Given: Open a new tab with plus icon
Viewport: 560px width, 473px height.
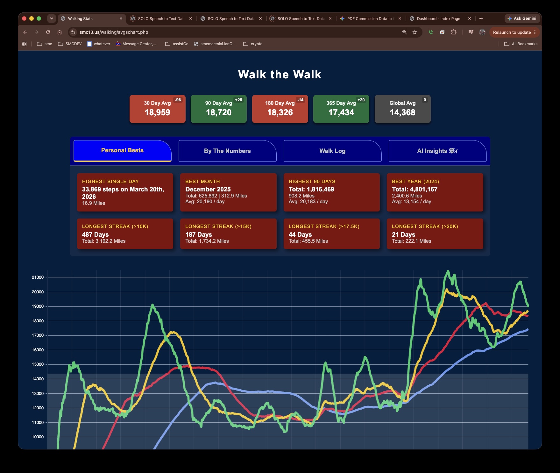Looking at the screenshot, I should click(x=481, y=18).
